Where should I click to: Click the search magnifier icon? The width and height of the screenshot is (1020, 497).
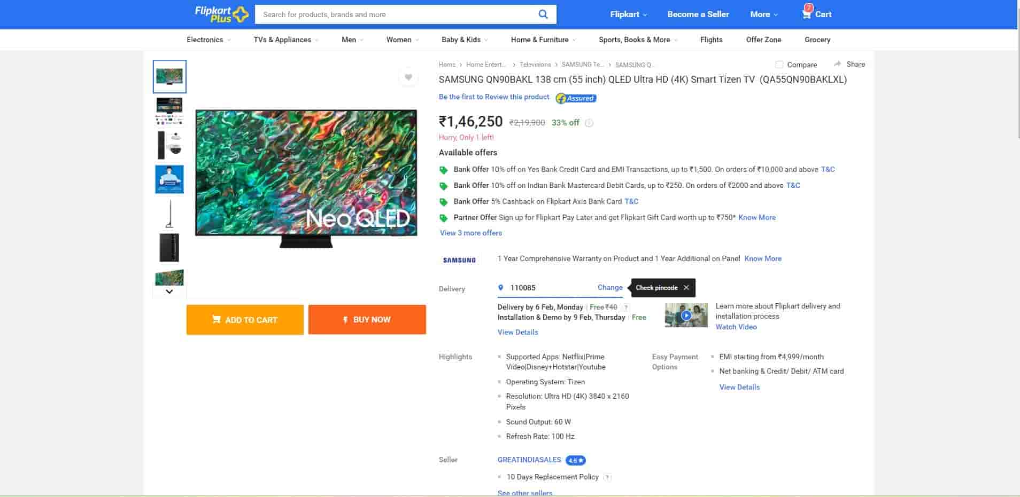[543, 14]
